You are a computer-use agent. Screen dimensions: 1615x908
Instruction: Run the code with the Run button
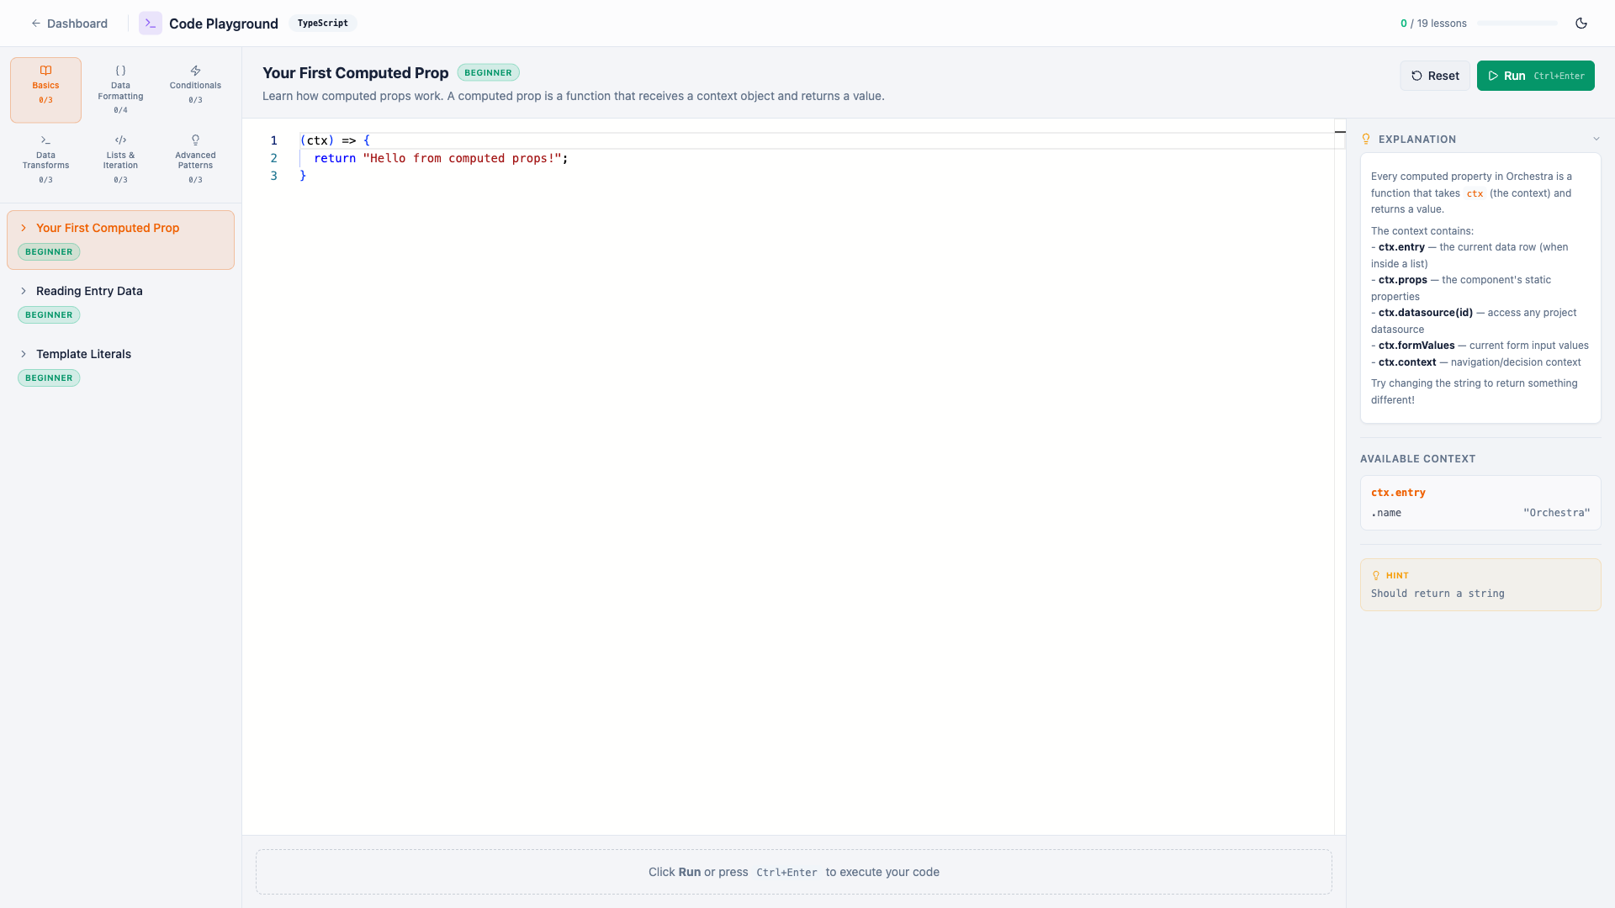(x=1534, y=75)
